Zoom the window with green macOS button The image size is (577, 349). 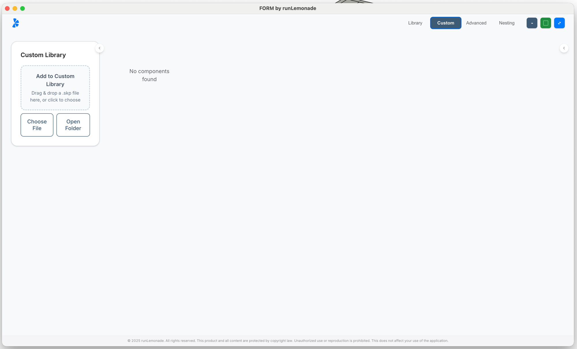tap(23, 8)
